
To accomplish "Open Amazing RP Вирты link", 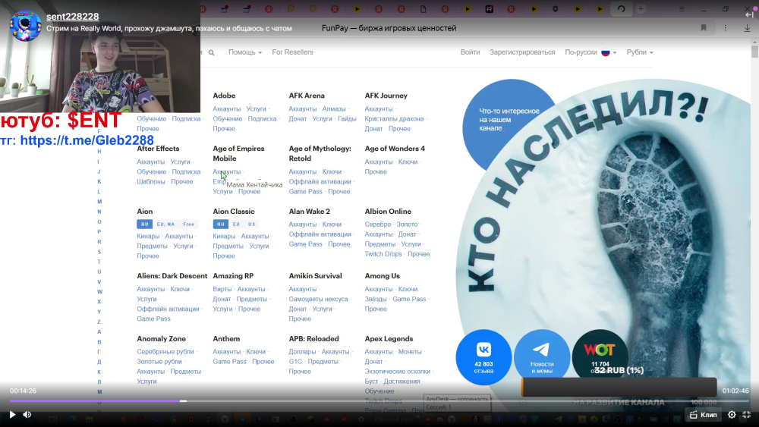I will click(x=222, y=289).
